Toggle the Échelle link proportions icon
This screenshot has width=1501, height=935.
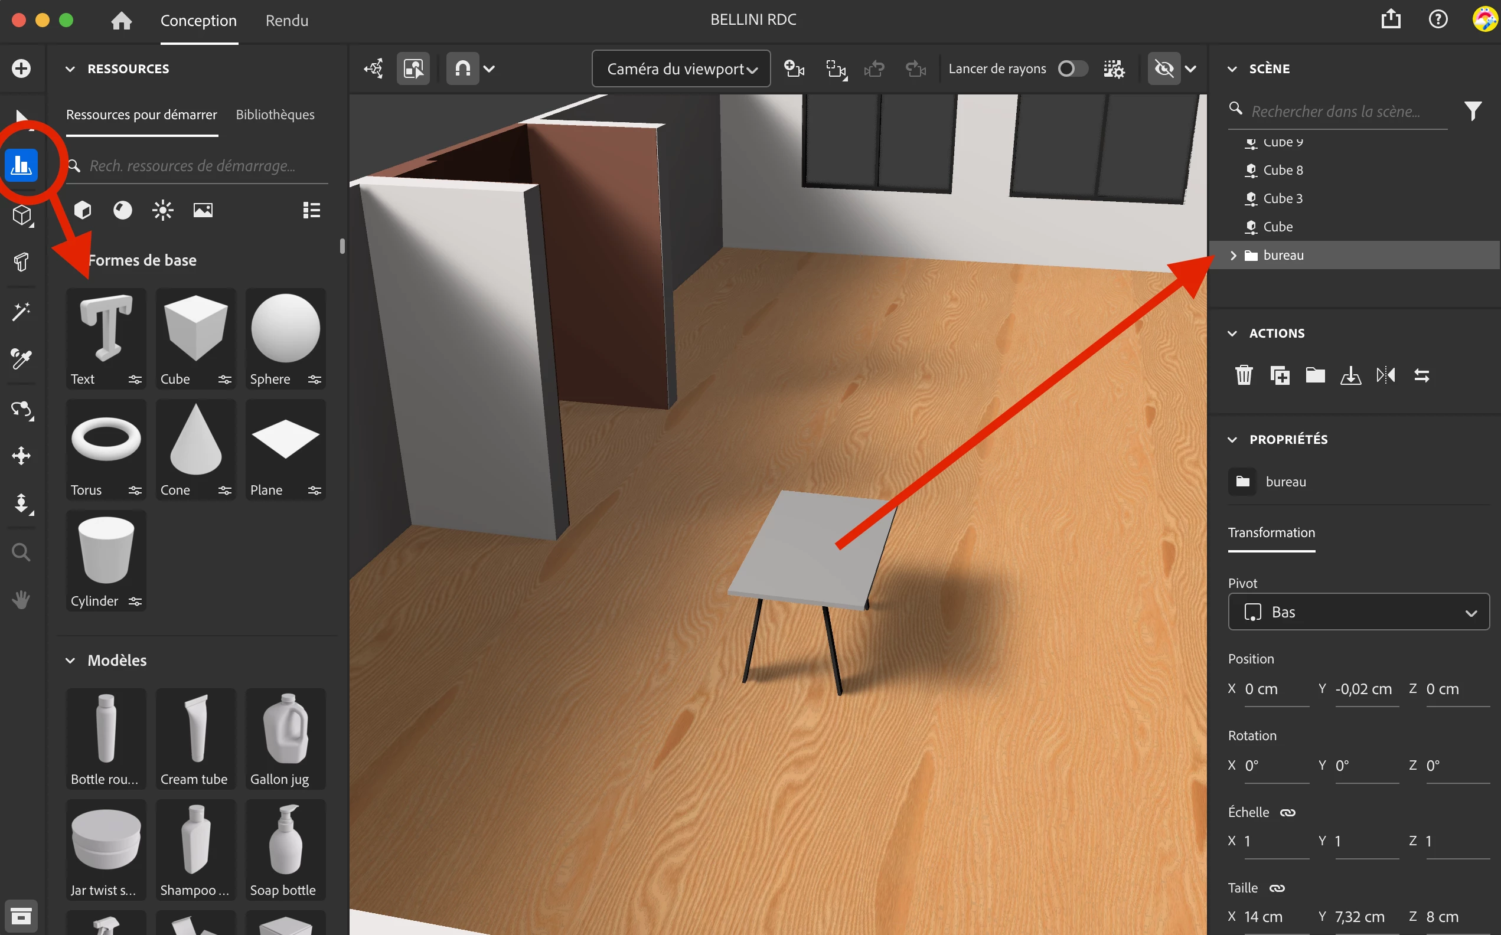1288,813
